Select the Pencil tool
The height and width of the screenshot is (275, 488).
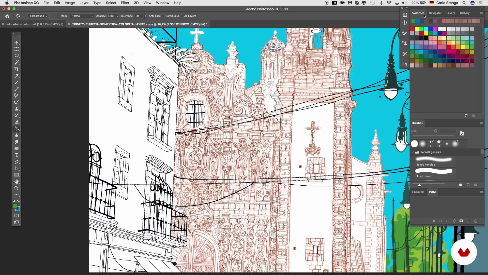17,89
